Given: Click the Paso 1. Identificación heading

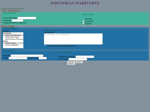Looking at the screenshot, I should pyautogui.click(x=10, y=11).
